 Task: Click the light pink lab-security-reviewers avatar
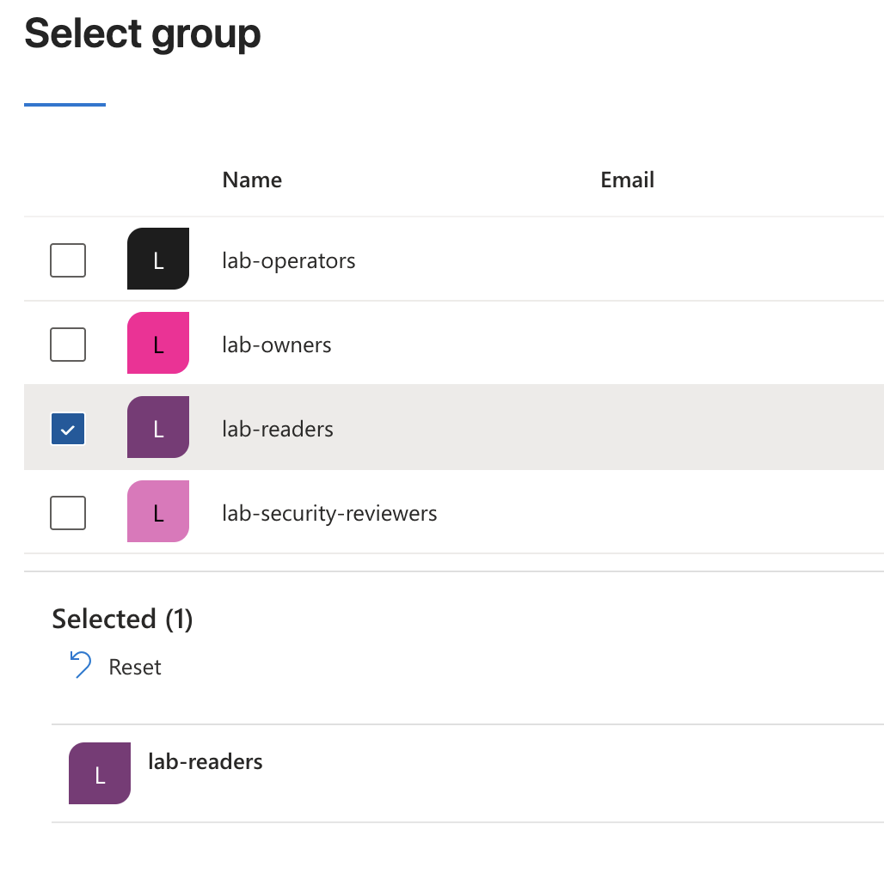point(158,511)
